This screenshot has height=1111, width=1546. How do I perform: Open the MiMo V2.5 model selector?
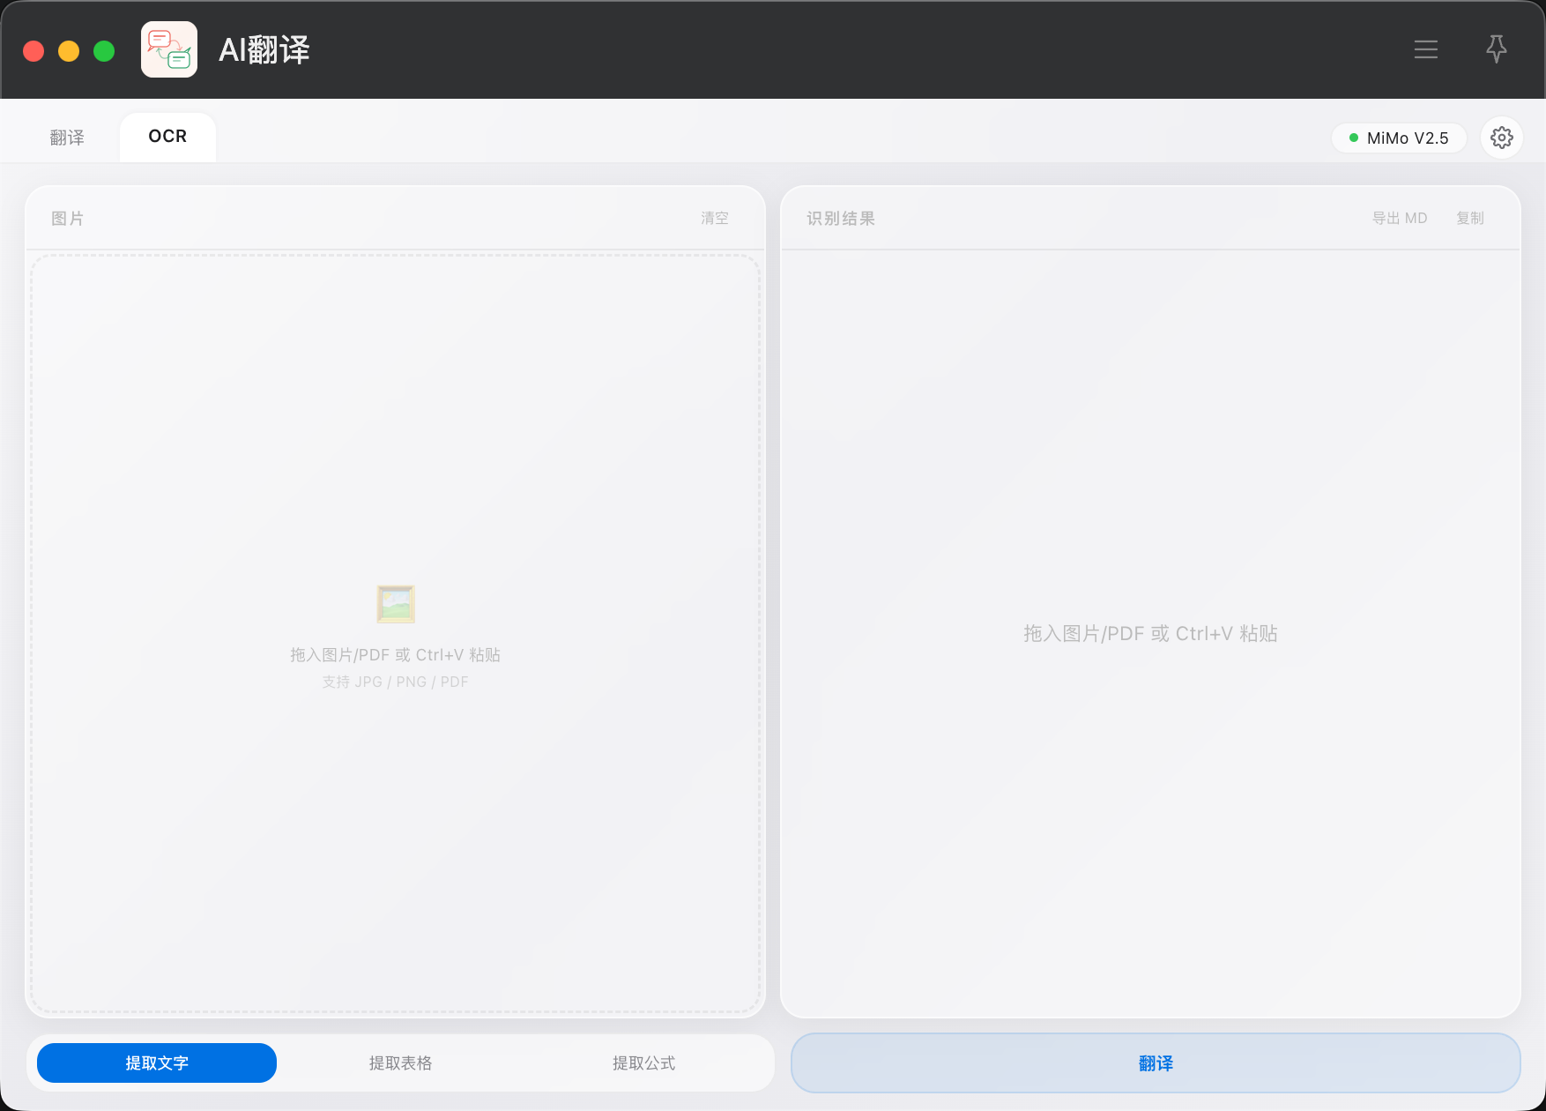[x=1399, y=138]
